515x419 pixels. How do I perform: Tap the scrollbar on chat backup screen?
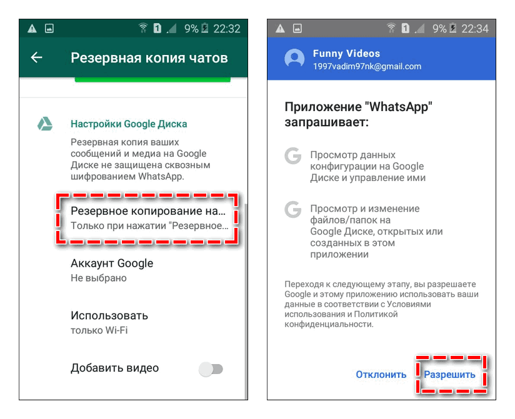246,301
